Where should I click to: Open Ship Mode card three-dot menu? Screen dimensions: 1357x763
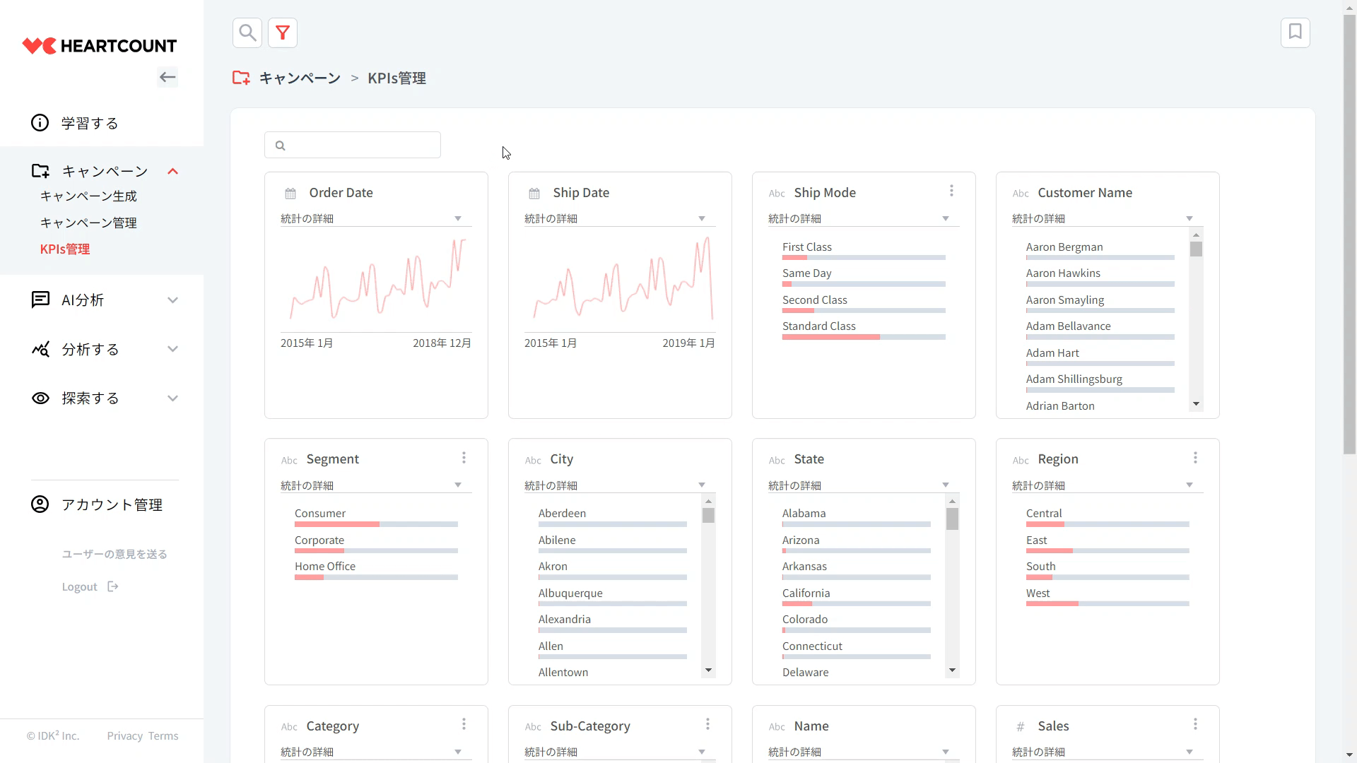(951, 191)
